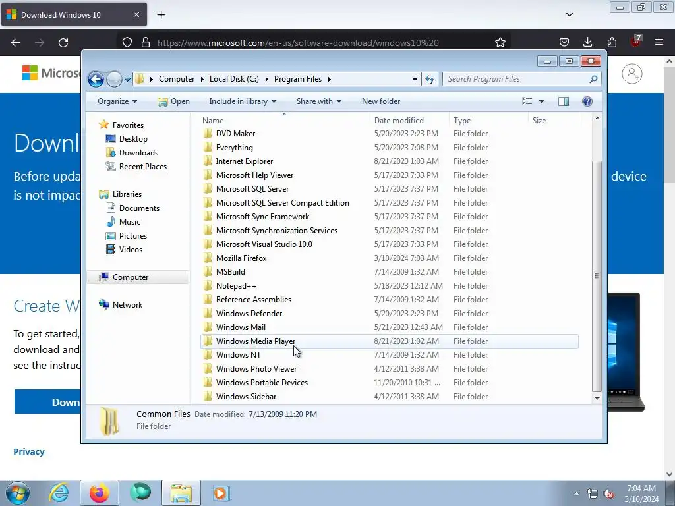Toggle the preview pane icon
Image resolution: width=675 pixels, height=506 pixels.
[x=564, y=101]
